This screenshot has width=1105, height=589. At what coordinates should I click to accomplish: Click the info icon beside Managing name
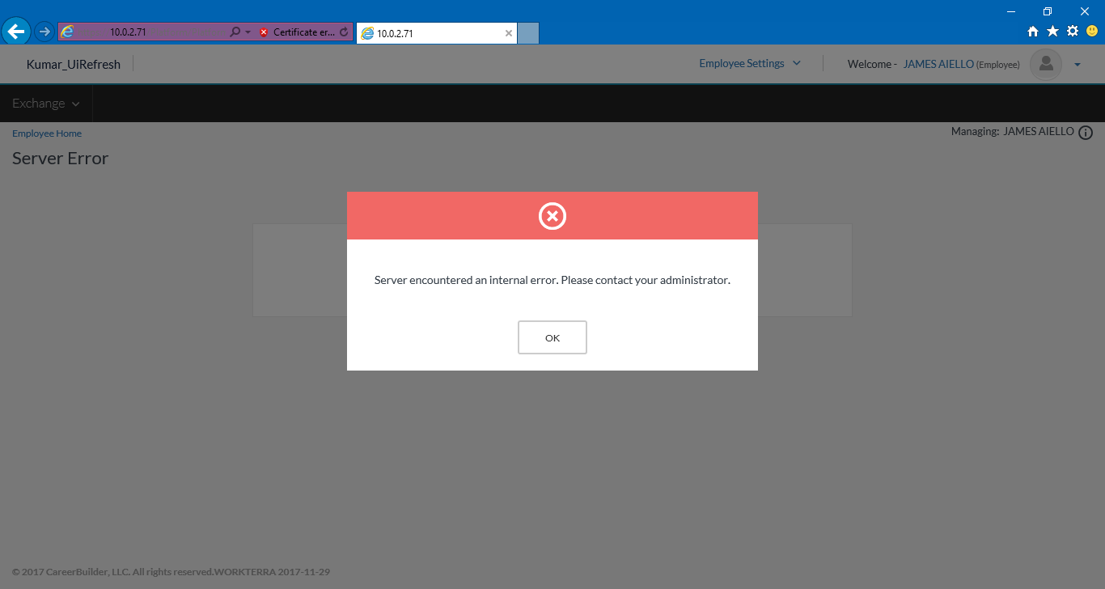click(1086, 133)
